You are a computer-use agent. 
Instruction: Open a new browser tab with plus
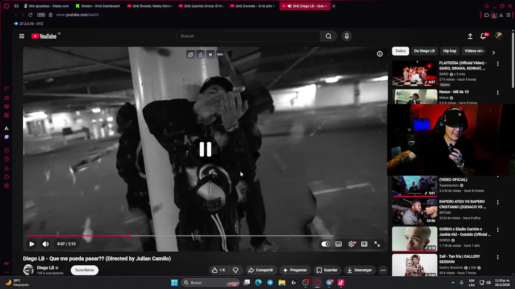[334, 6]
